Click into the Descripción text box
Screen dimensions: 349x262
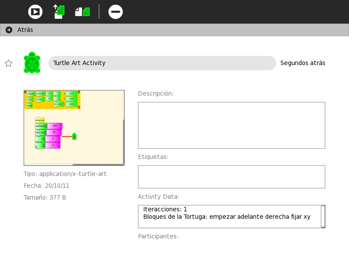click(x=231, y=125)
